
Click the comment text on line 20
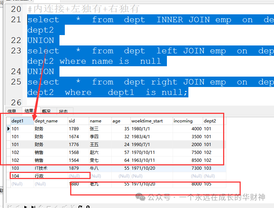pos(83,9)
